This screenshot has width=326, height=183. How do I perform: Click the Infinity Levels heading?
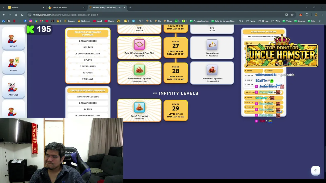coord(175,93)
